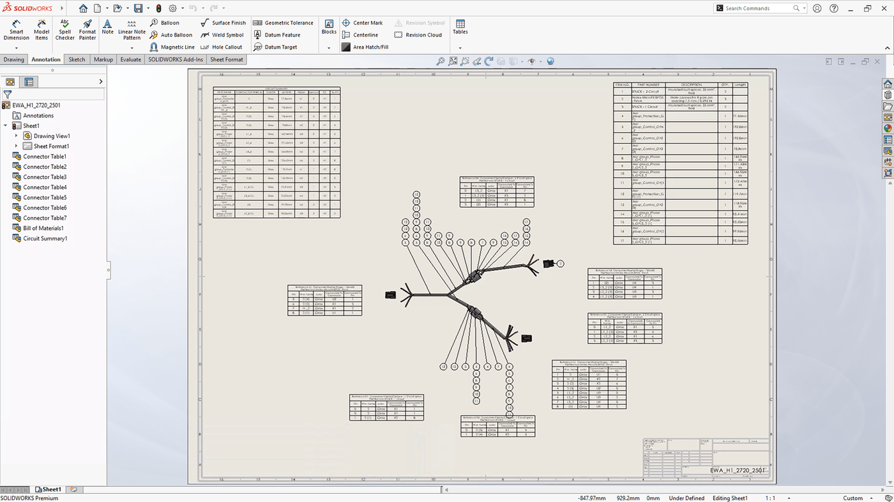The image size is (894, 502).
Task: Add a Surface Finish symbol
Action: tap(223, 22)
